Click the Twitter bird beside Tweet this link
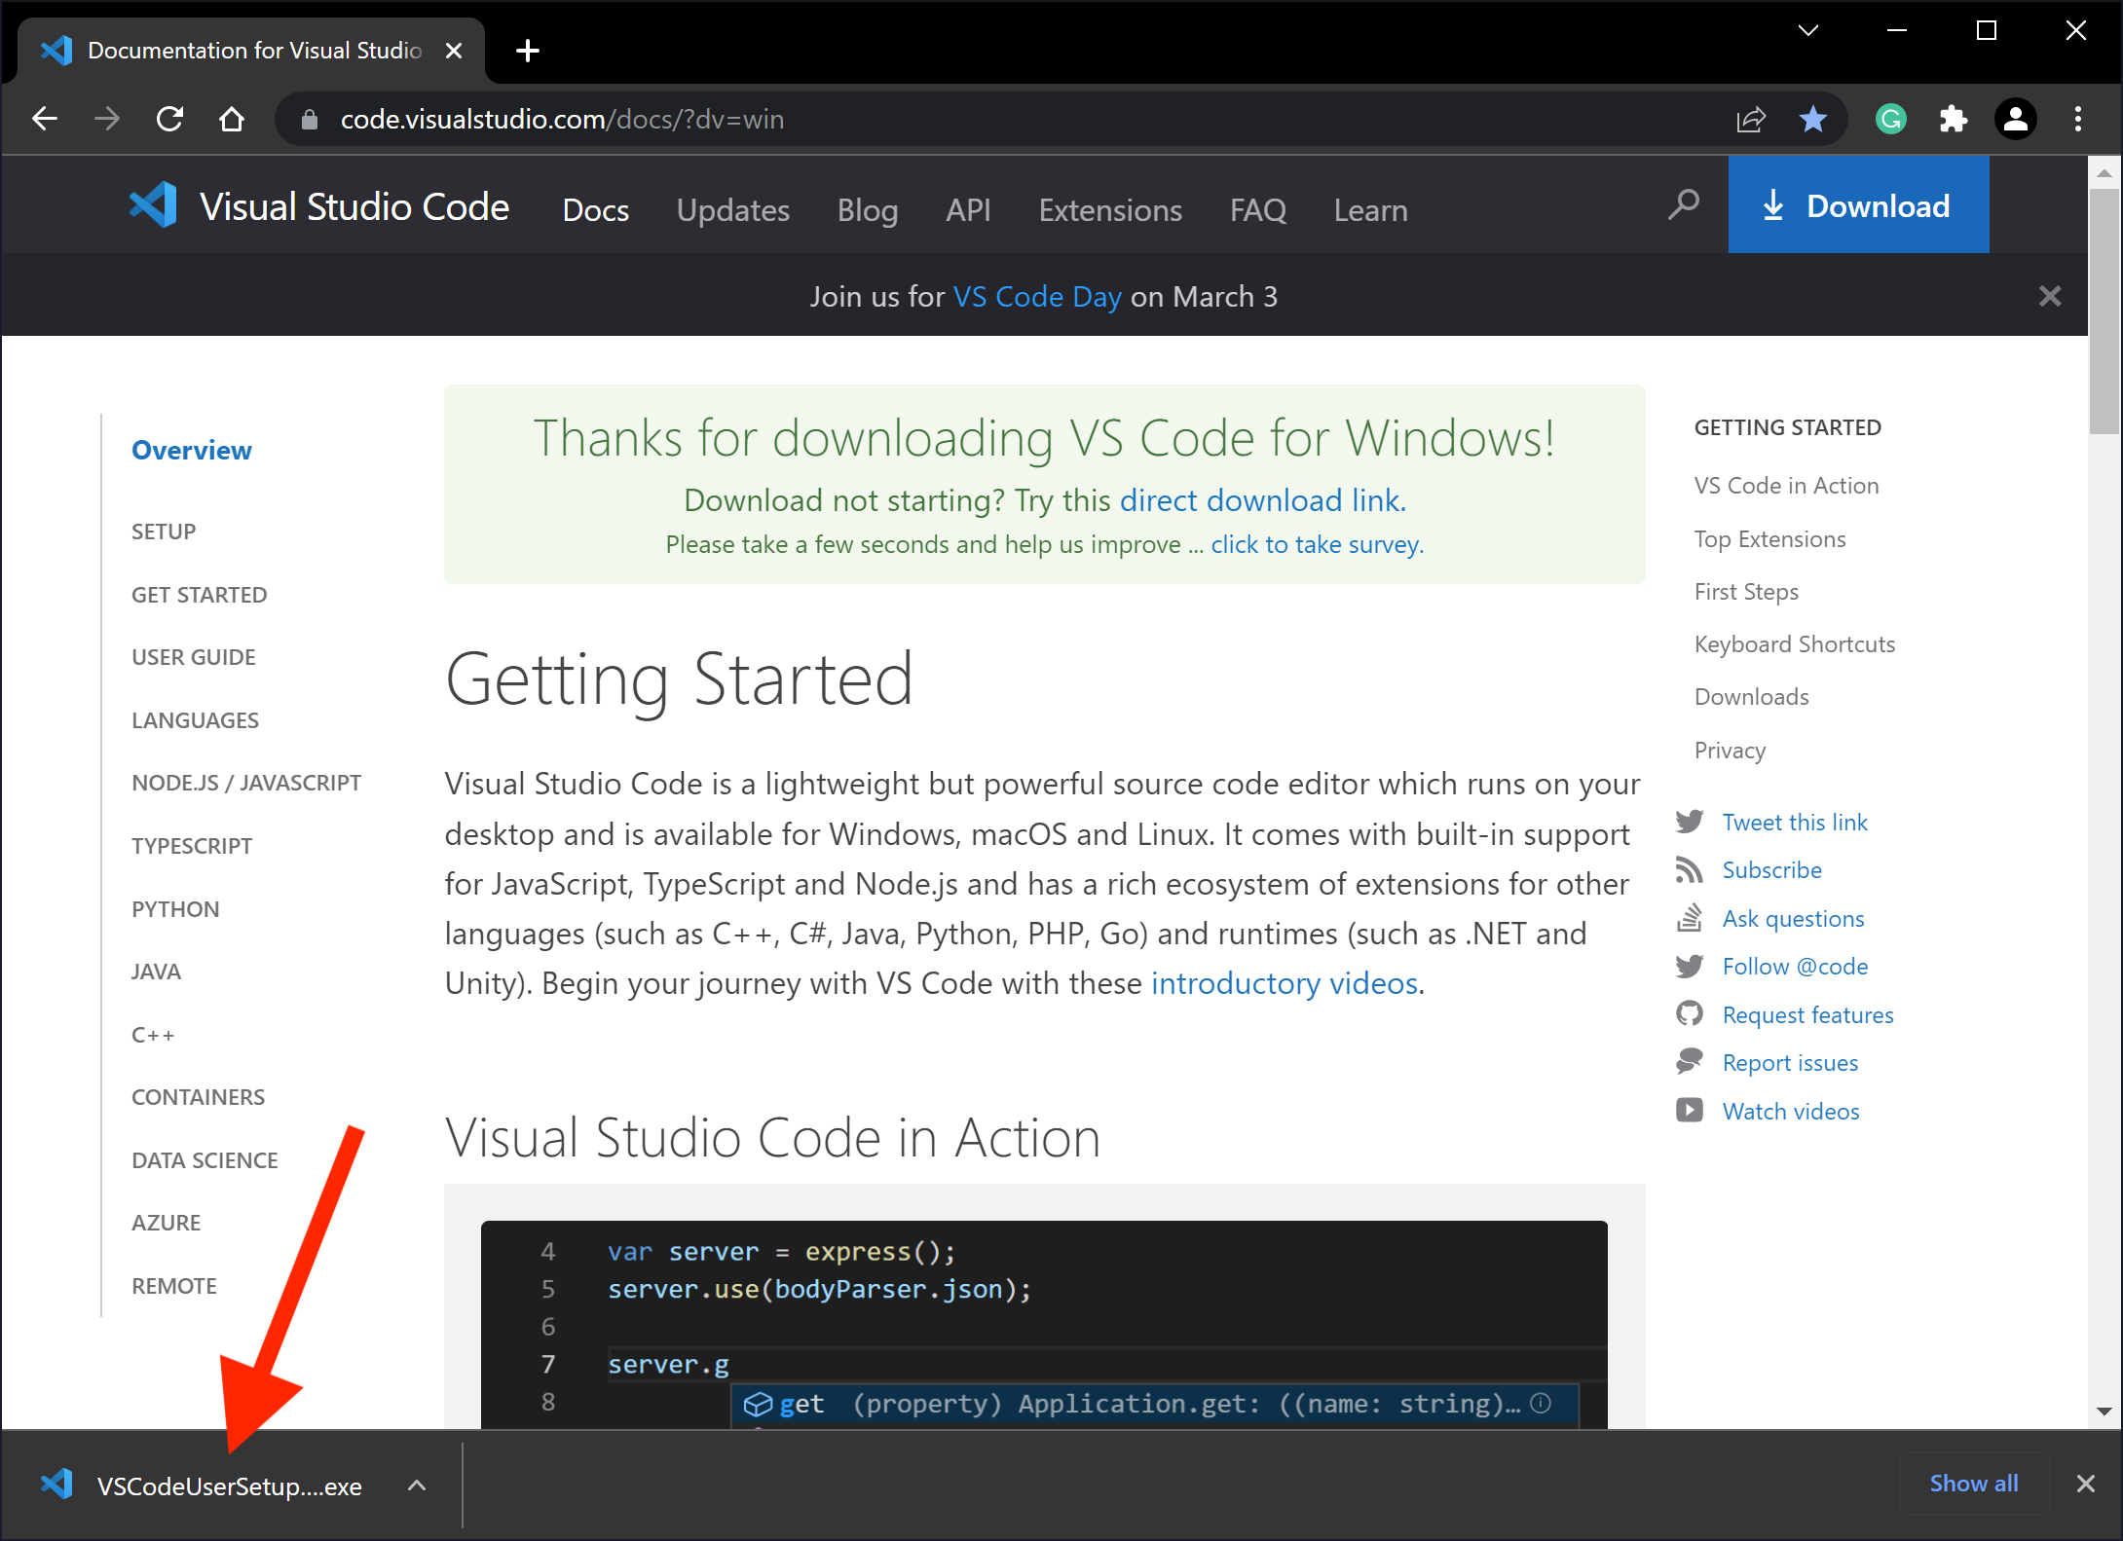The height and width of the screenshot is (1541, 2123). coord(1690,822)
